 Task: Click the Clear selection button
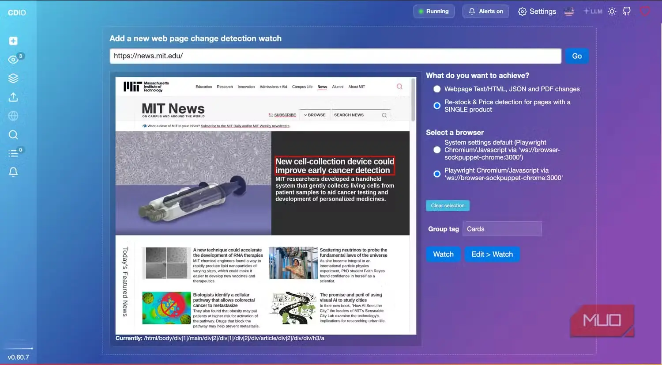pos(448,205)
